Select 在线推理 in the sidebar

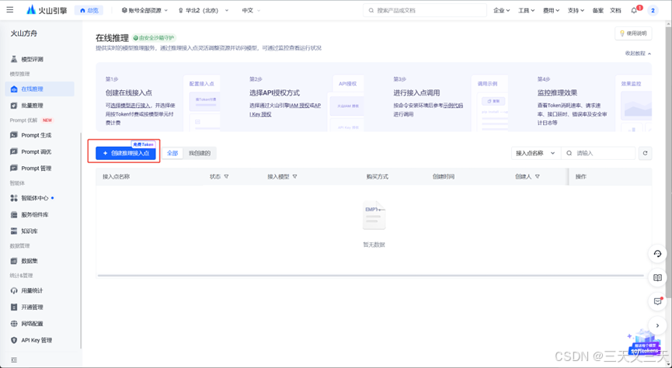pos(40,89)
